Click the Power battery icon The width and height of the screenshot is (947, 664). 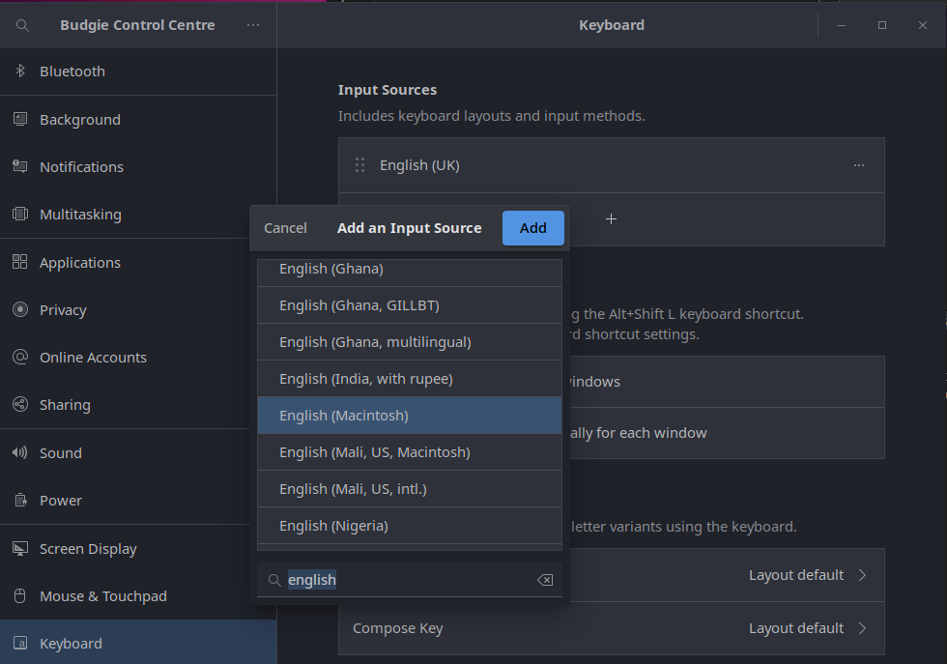[x=19, y=500]
